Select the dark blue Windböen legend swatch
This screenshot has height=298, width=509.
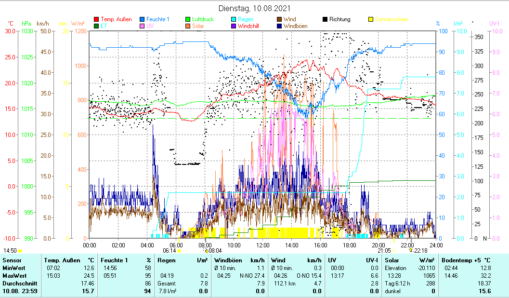279,26
